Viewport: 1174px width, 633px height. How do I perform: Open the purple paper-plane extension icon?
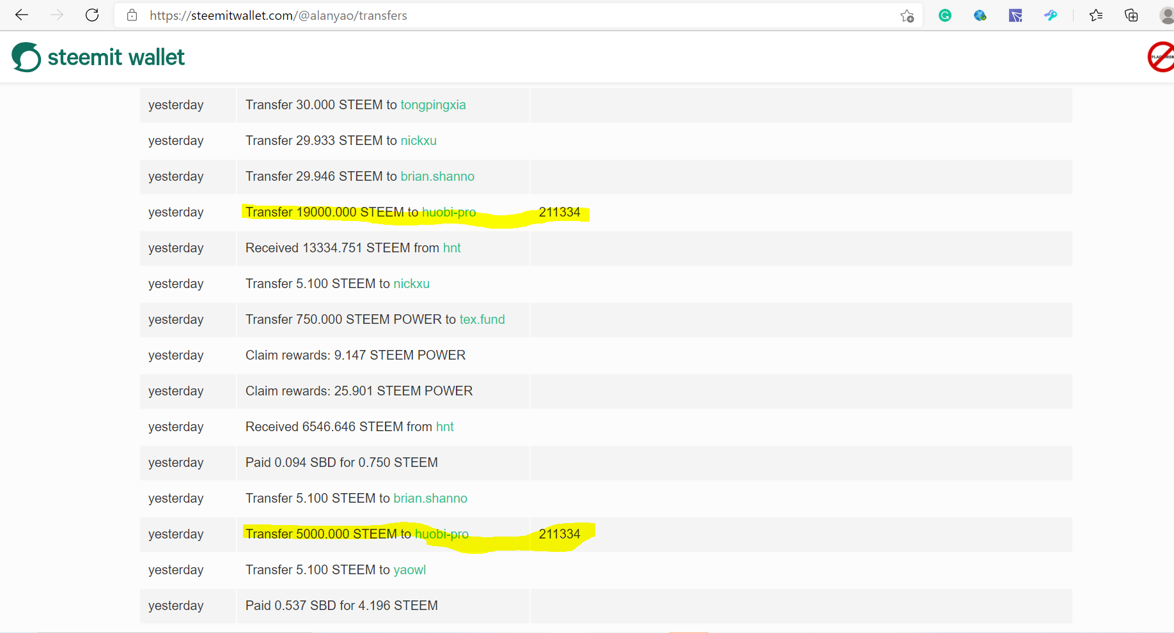pyautogui.click(x=1015, y=15)
